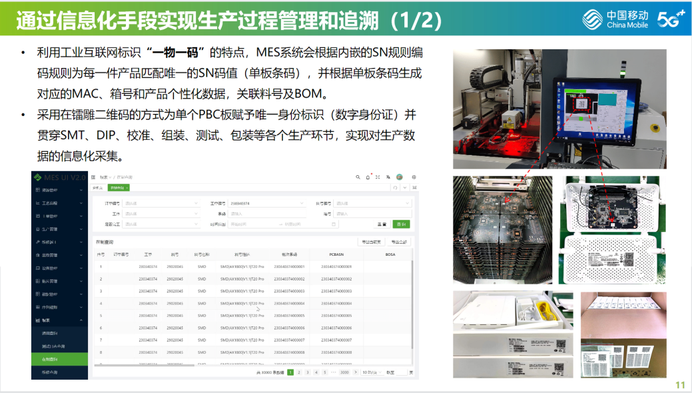Image resolution: width=692 pixels, height=393 pixels.
Task: Click the fullscreen icon in MES header
Action: click(378, 177)
